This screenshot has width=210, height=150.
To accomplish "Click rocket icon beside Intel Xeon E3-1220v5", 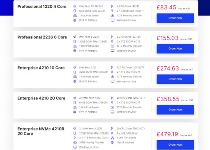I will (x=75, y=6).
